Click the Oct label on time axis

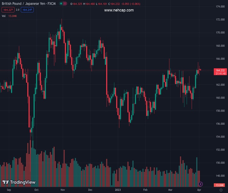click(x=36, y=190)
